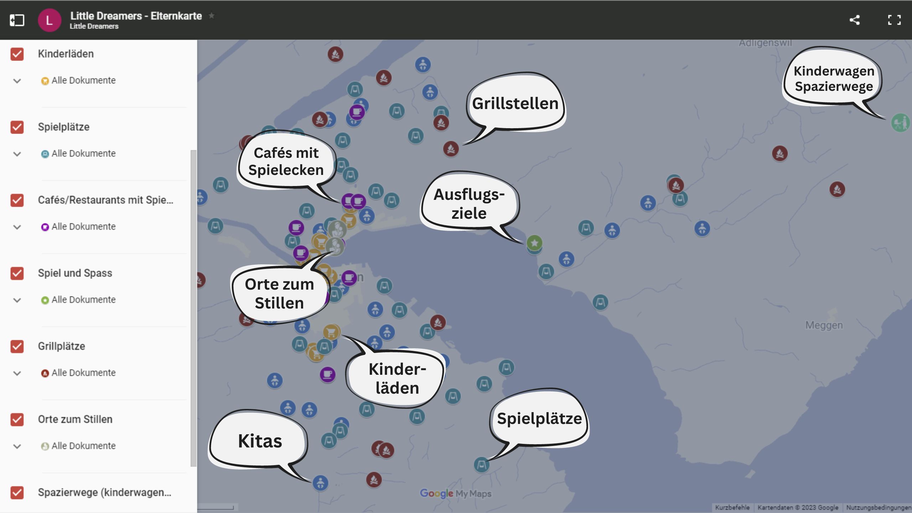Select the Spazierwege (kinderwagen... layer title
The height and width of the screenshot is (513, 912).
[x=104, y=492]
